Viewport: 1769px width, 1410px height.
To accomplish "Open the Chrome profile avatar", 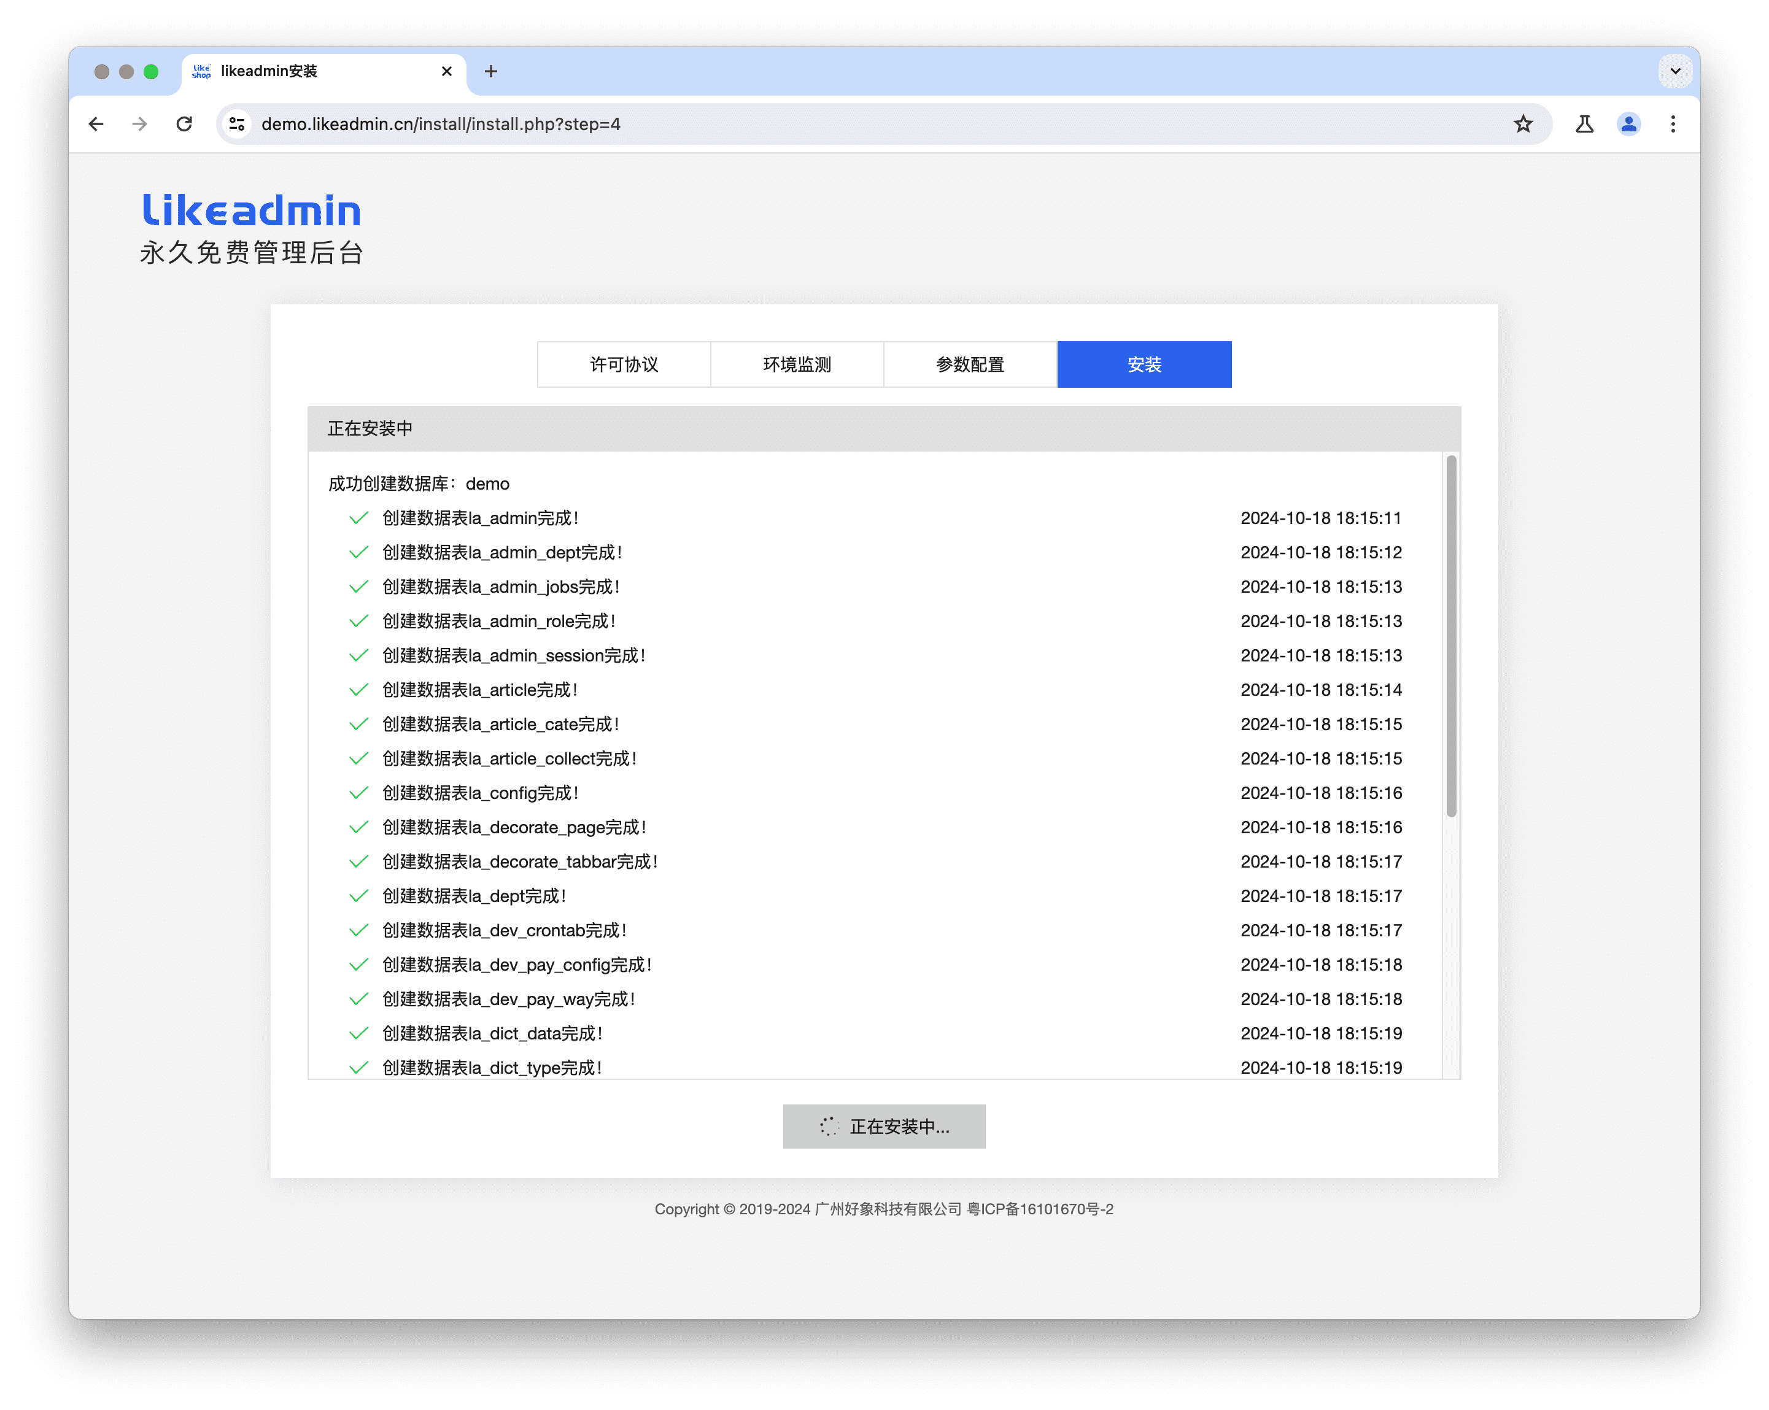I will tap(1628, 124).
